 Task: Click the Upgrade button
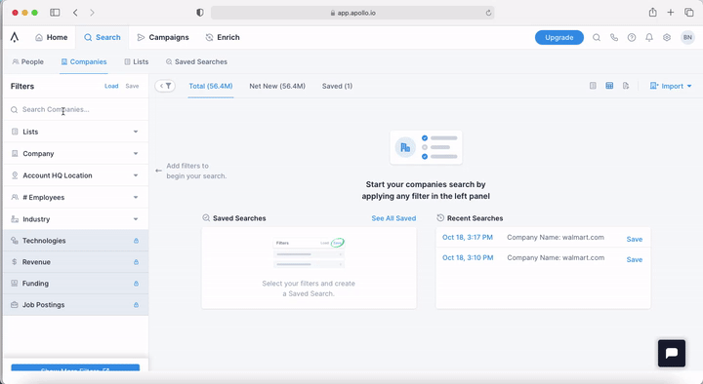point(559,38)
